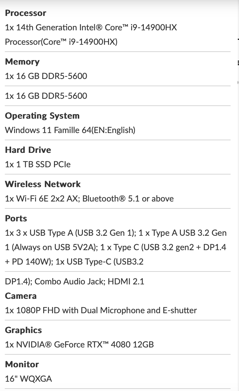Image resolution: width=239 pixels, height=391 pixels.
Task: Click the Windows 11 Famille 64 text
Action: (70, 130)
